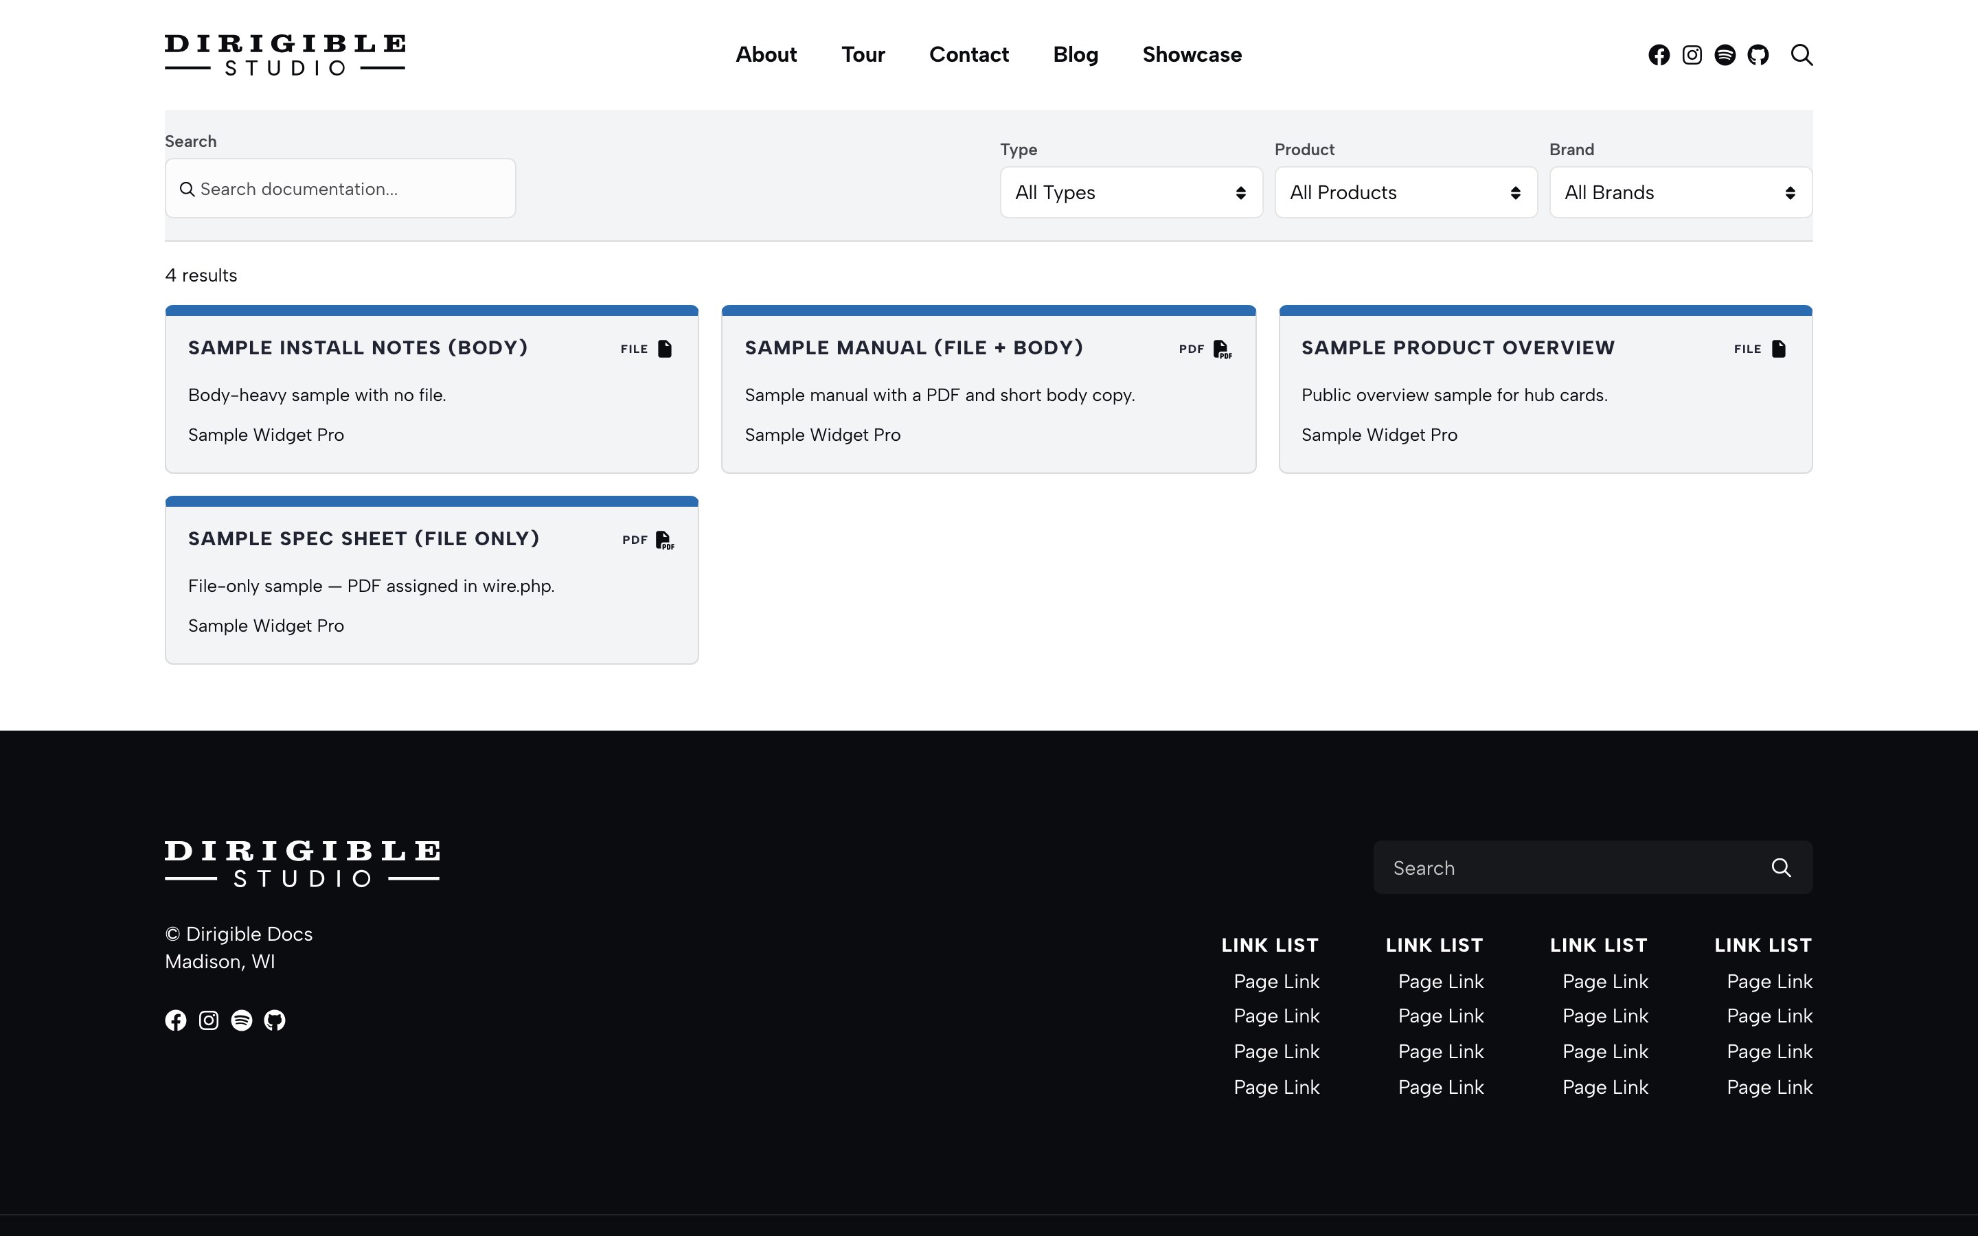The image size is (1978, 1236).
Task: Open the Sample Spec Sheet (File Only) card
Action: [431, 580]
